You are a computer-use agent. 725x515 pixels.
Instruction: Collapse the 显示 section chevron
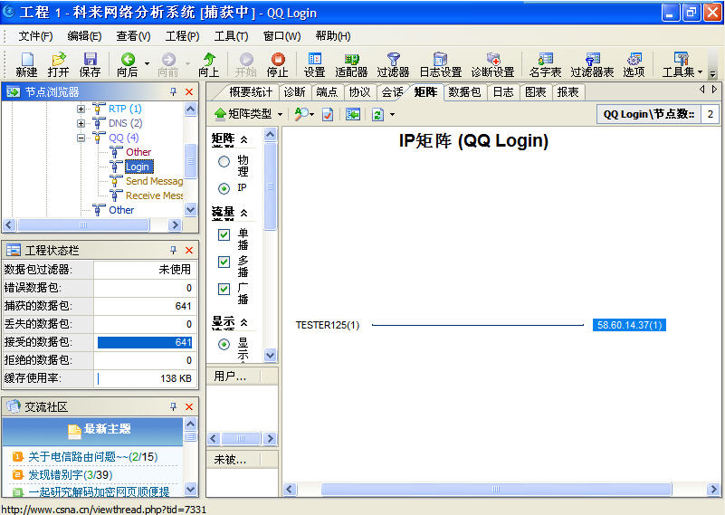pyautogui.click(x=244, y=322)
